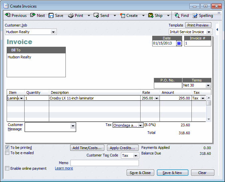Check To be e-mailed

[x=7, y=153]
